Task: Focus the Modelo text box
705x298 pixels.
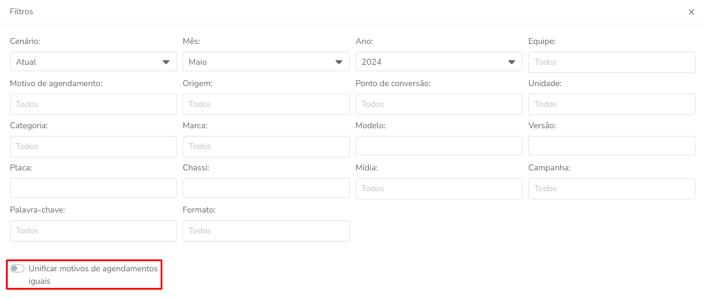Action: point(439,146)
